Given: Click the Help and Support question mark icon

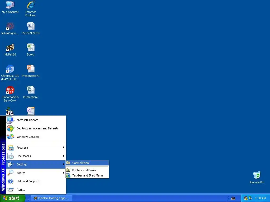Looking at the screenshot, I should tap(10, 181).
